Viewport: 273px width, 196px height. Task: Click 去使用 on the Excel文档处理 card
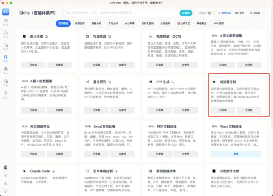click(122, 154)
